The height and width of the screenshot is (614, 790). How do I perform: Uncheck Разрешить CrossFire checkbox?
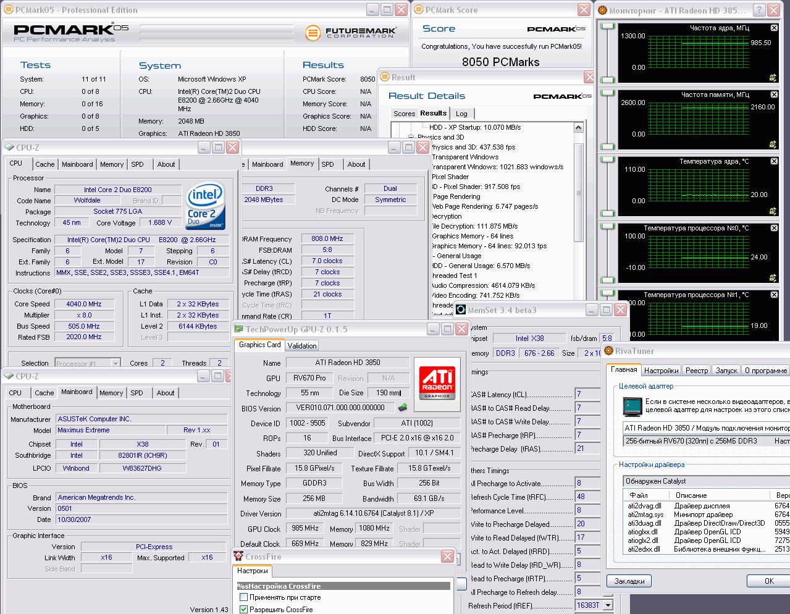243,610
